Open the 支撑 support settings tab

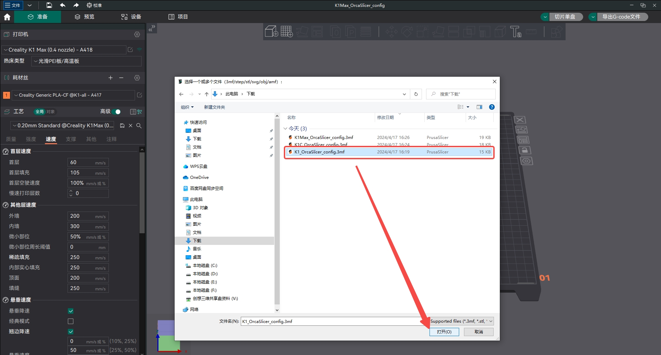point(71,139)
